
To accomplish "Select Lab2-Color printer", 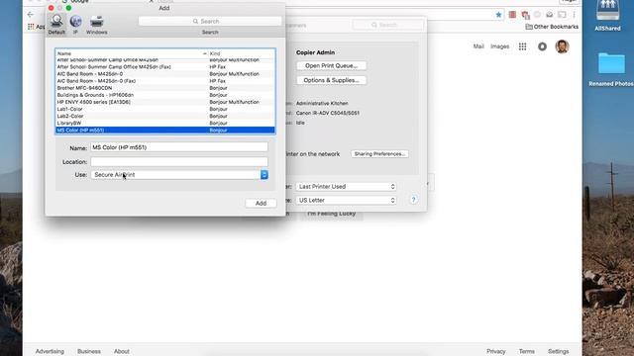I will [165, 116].
